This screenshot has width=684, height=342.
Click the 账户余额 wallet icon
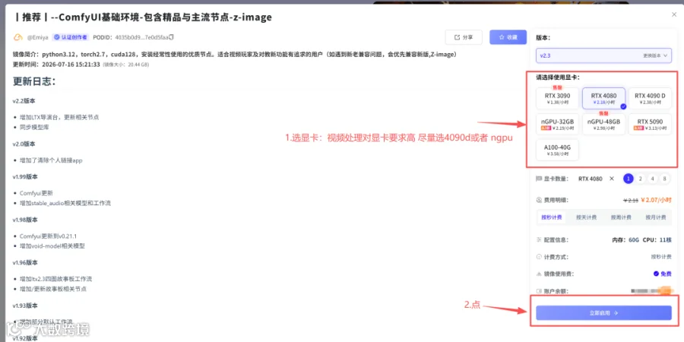(539, 291)
